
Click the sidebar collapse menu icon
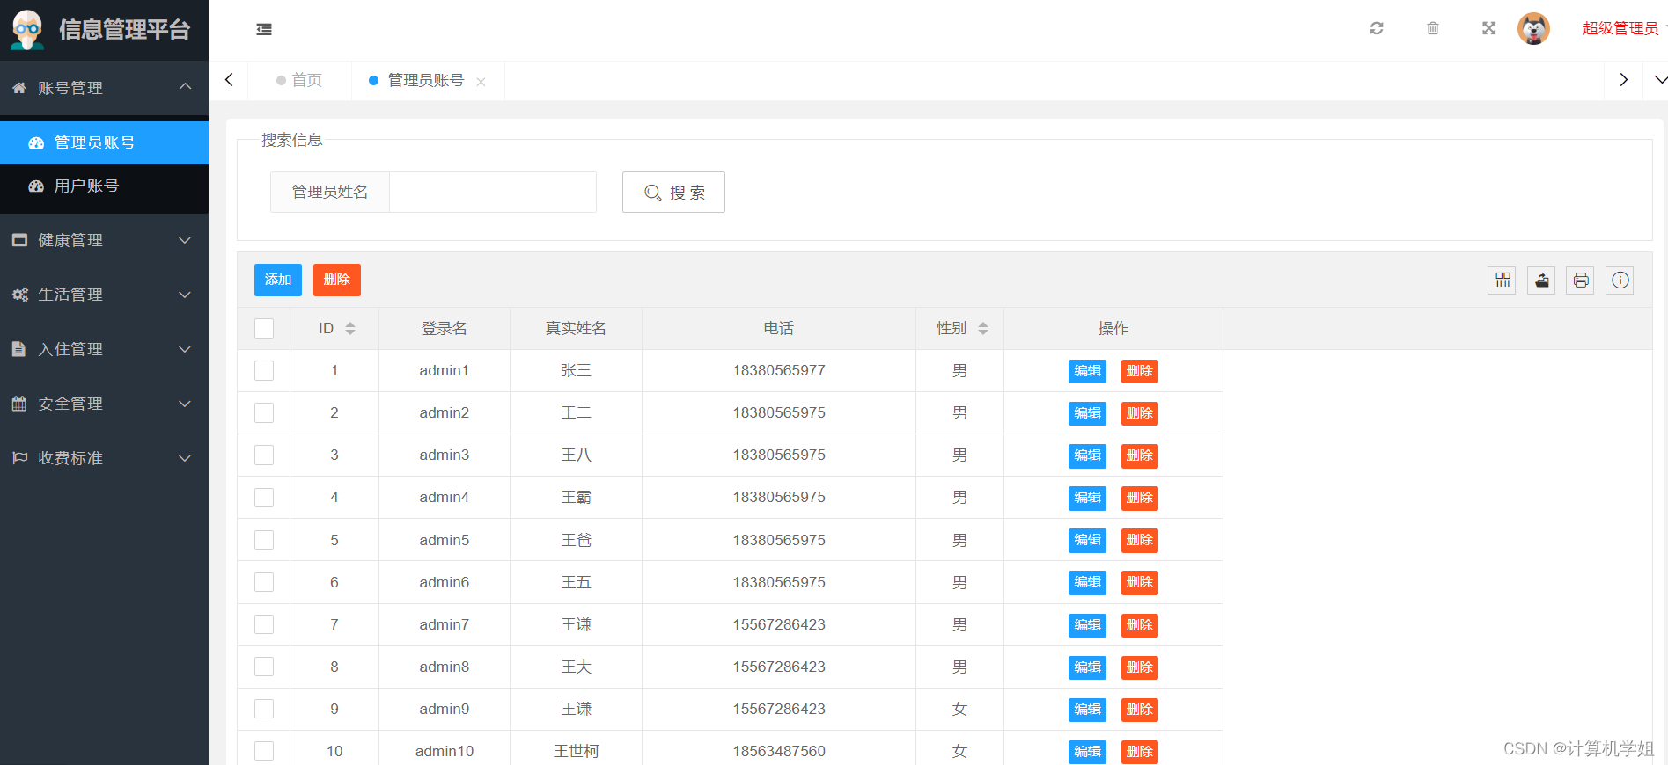(x=264, y=30)
